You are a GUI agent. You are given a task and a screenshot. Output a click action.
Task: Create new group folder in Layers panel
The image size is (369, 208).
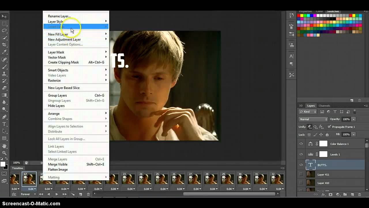pyautogui.click(x=345, y=195)
